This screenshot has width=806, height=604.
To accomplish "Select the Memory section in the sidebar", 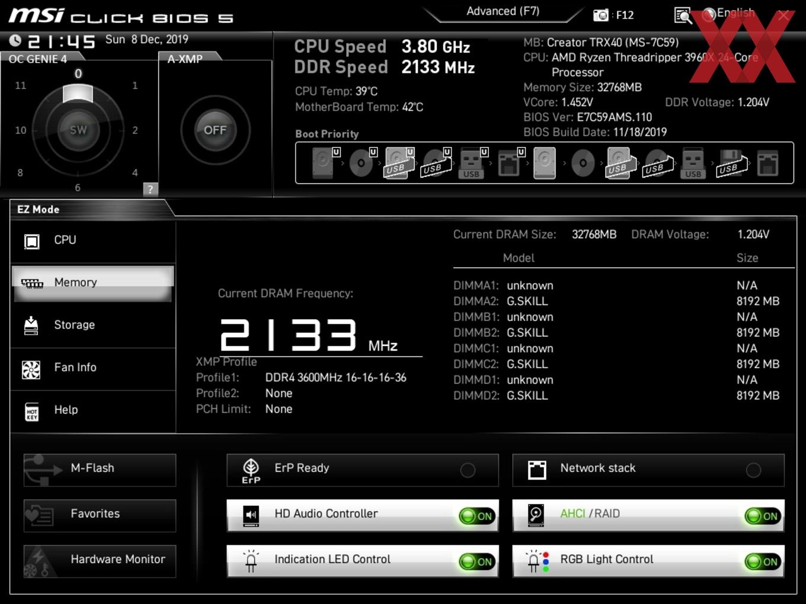I will pyautogui.click(x=93, y=283).
